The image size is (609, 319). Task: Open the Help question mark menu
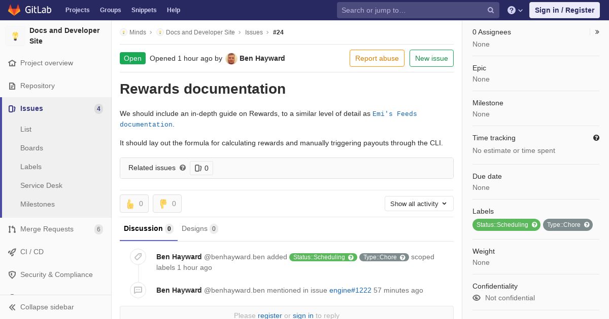(515, 10)
